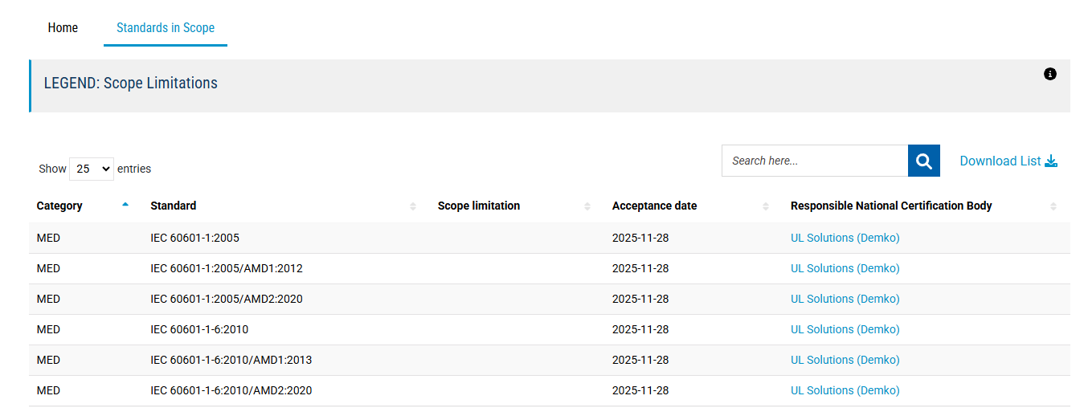
Task: Click the Search here input field
Action: click(814, 161)
